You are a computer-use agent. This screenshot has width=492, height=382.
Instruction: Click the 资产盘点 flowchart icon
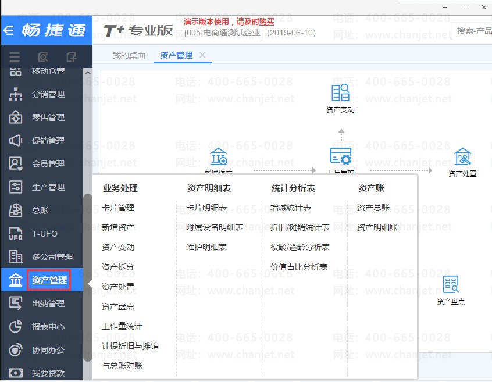[451, 284]
